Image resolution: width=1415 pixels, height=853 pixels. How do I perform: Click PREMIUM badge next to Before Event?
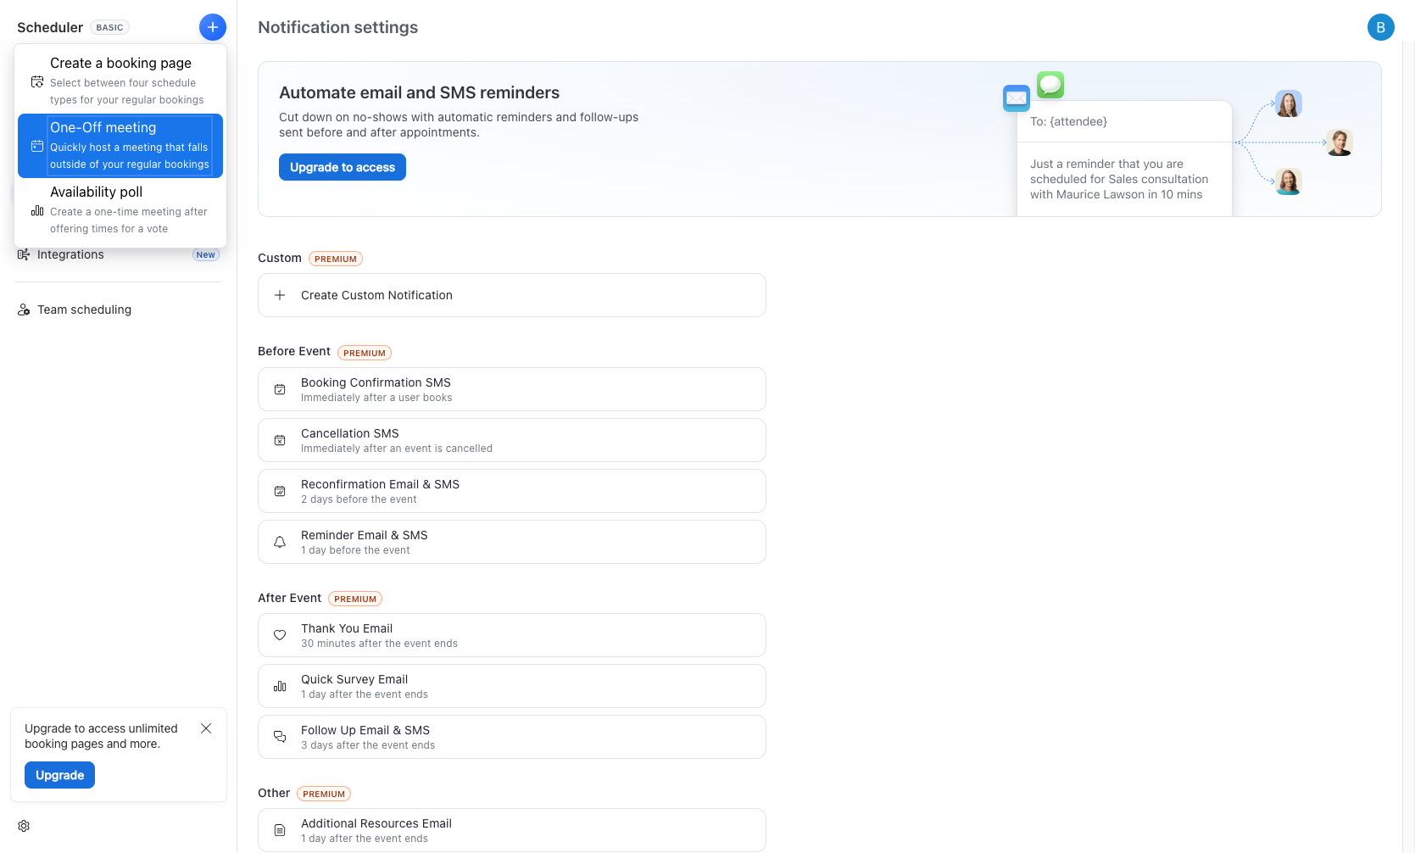click(x=365, y=353)
